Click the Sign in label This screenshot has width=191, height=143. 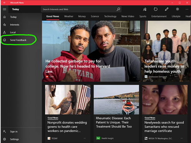click(14, 132)
